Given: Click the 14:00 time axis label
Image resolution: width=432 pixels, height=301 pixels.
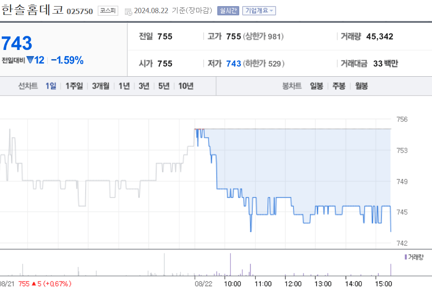Looking at the screenshot, I should (354, 284).
